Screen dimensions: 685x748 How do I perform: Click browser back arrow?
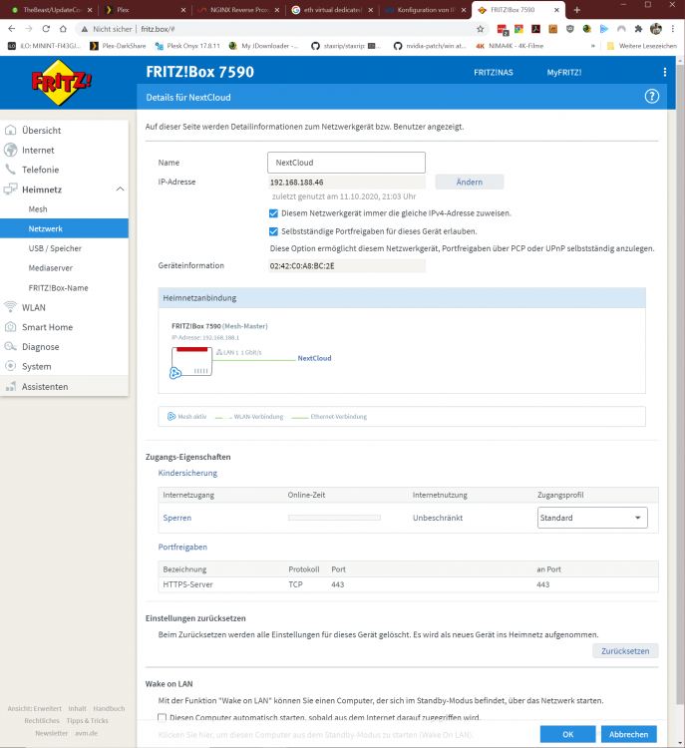point(12,29)
